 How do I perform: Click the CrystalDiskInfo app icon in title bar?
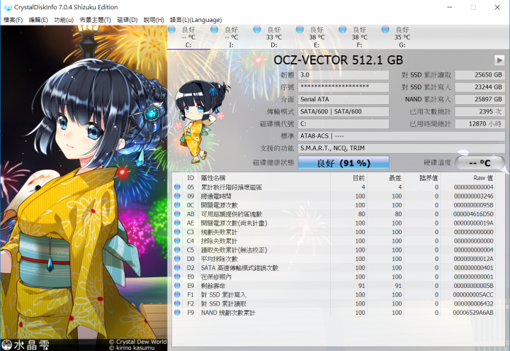(8, 7)
